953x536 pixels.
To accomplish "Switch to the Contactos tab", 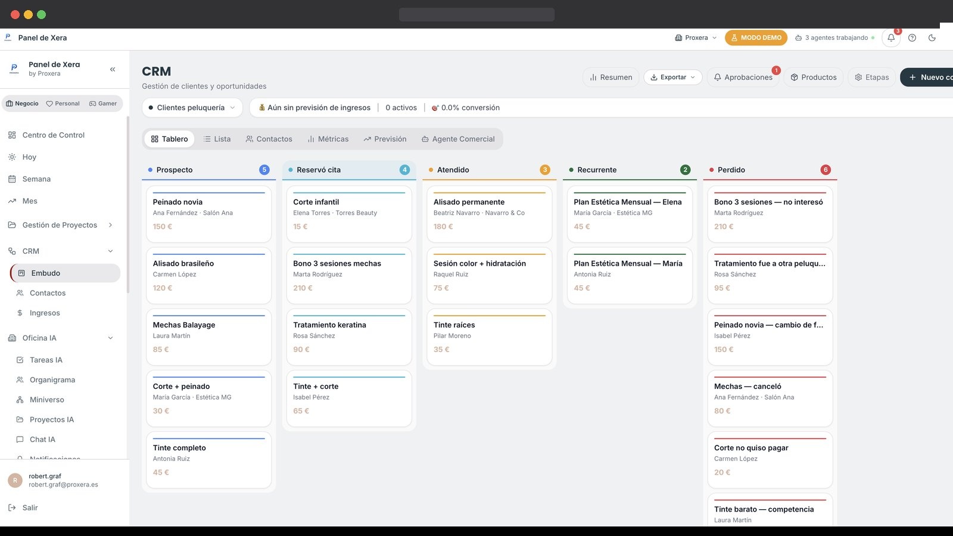I will 269,139.
